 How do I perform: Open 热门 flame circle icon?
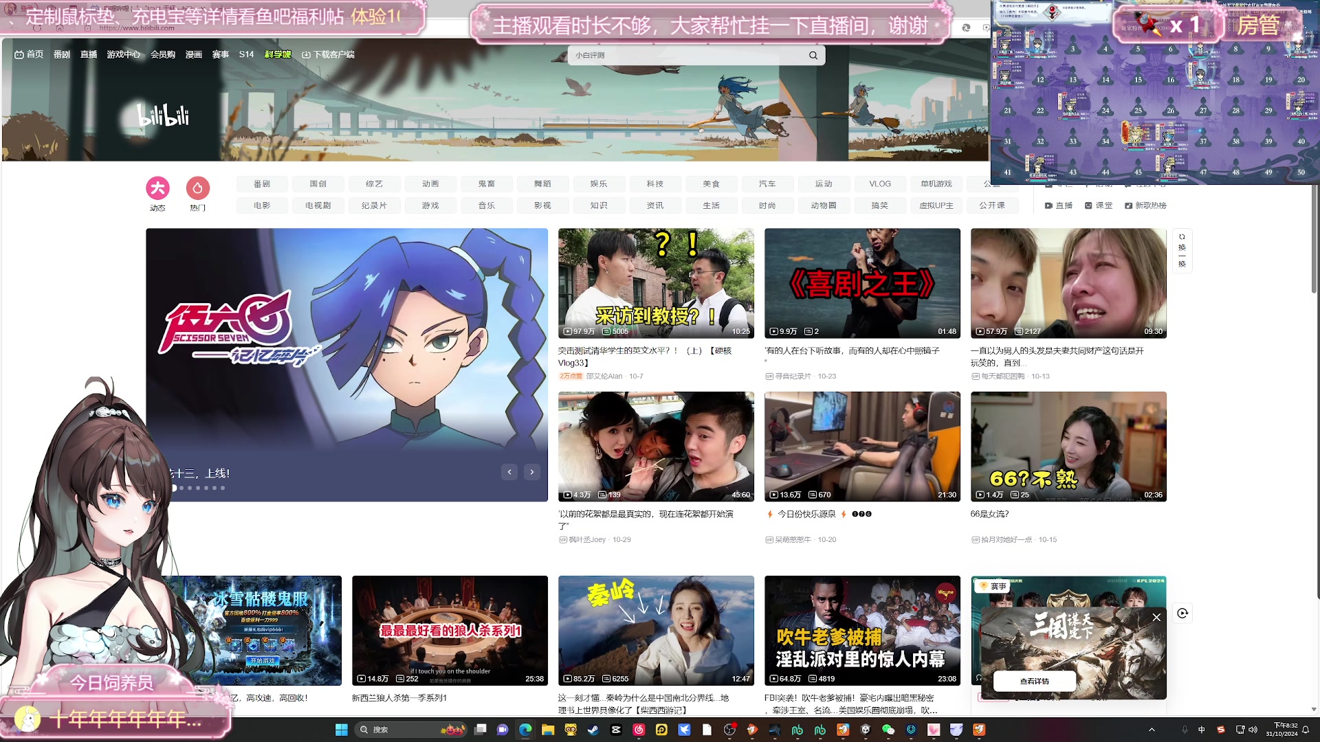198,188
